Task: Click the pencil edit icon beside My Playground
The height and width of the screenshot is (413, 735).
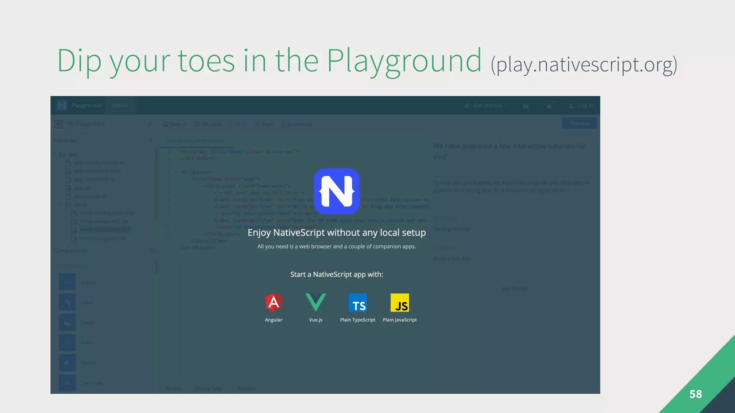Action: (150, 124)
